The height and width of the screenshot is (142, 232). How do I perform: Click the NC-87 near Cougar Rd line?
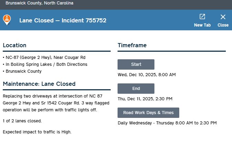(45, 58)
